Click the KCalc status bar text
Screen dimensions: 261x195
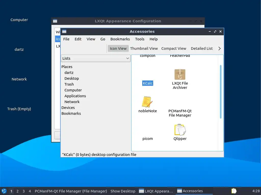pos(99,155)
